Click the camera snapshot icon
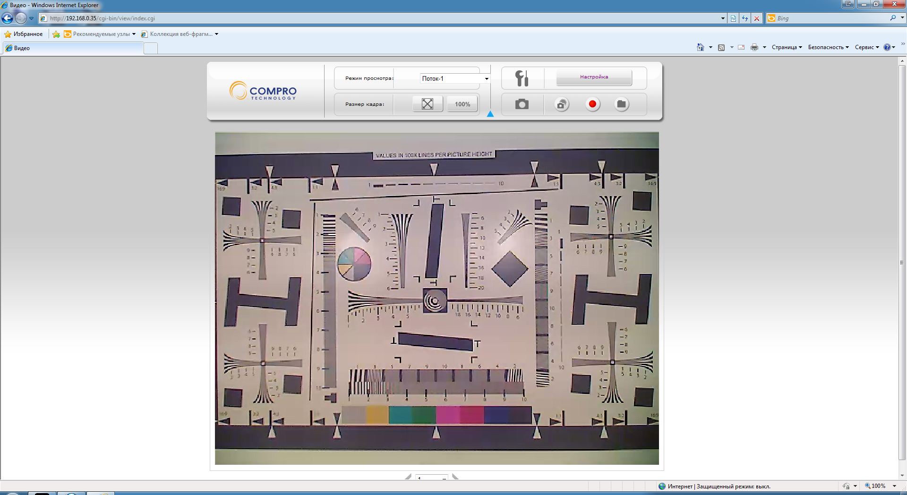Viewport: 907px width, 495px height. click(522, 104)
